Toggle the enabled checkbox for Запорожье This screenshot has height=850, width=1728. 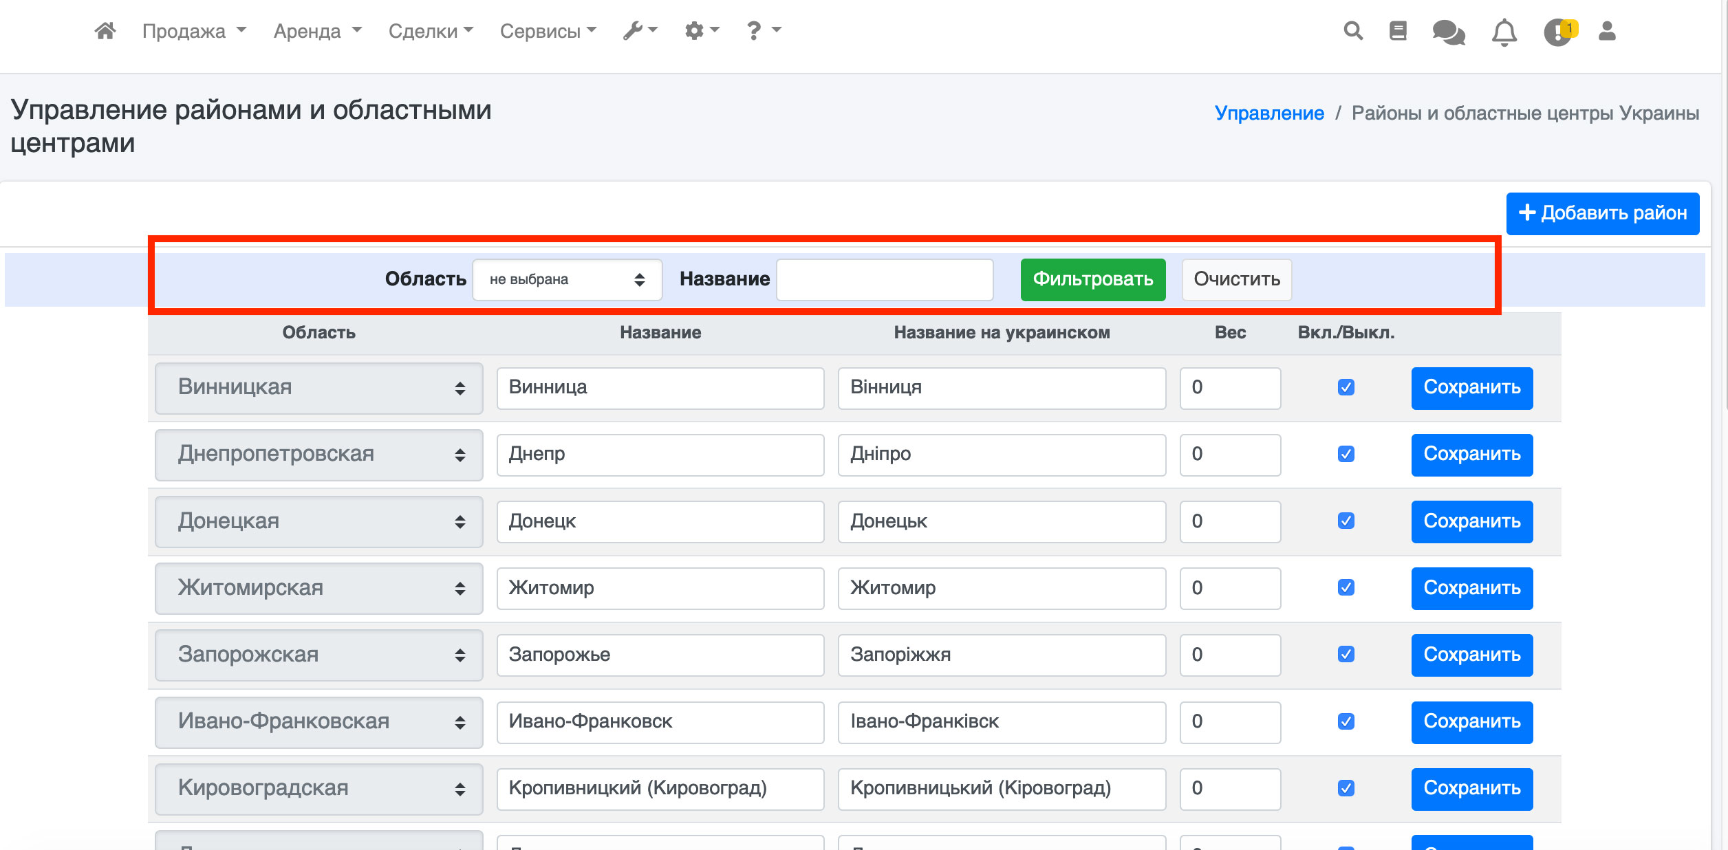pos(1346,655)
